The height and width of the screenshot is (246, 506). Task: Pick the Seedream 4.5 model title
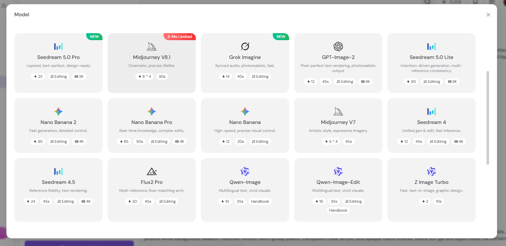coord(58,182)
